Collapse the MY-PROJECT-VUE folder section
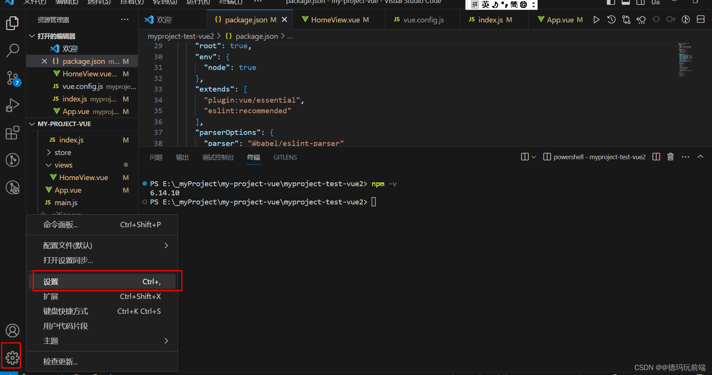 (32, 124)
